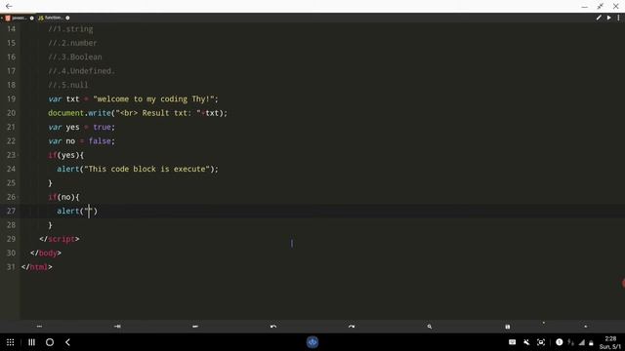
Task: Click inside alert() on line 27
Action: point(89,211)
